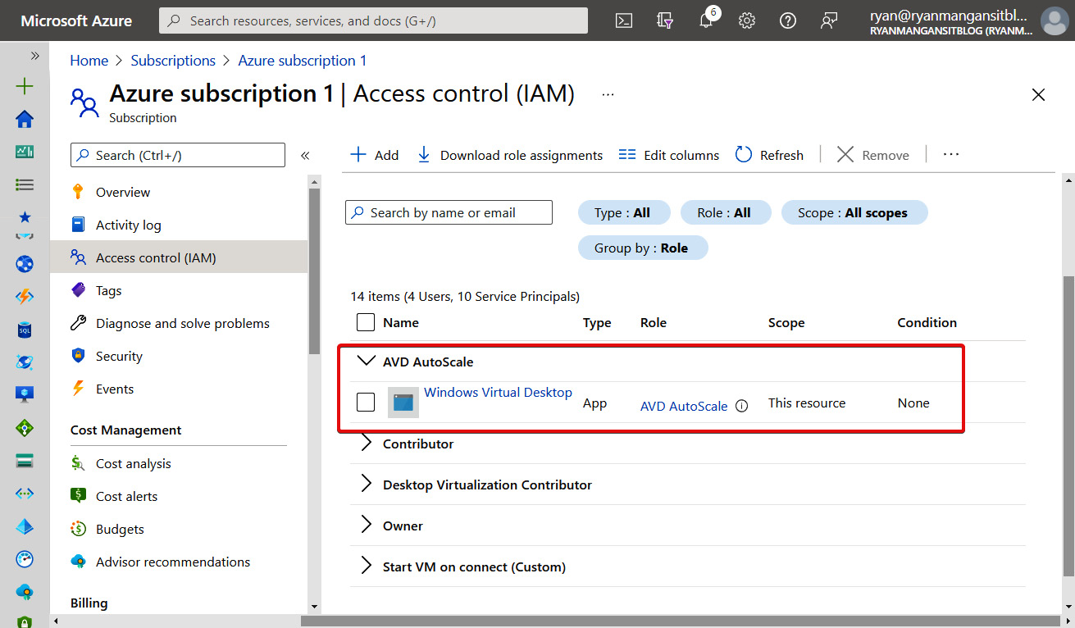
Task: Open Dashboard icon in the sidebar
Action: click(x=25, y=152)
